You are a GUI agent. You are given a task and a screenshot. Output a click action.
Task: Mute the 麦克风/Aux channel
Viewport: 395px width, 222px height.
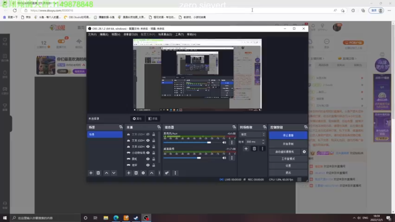coord(224,143)
